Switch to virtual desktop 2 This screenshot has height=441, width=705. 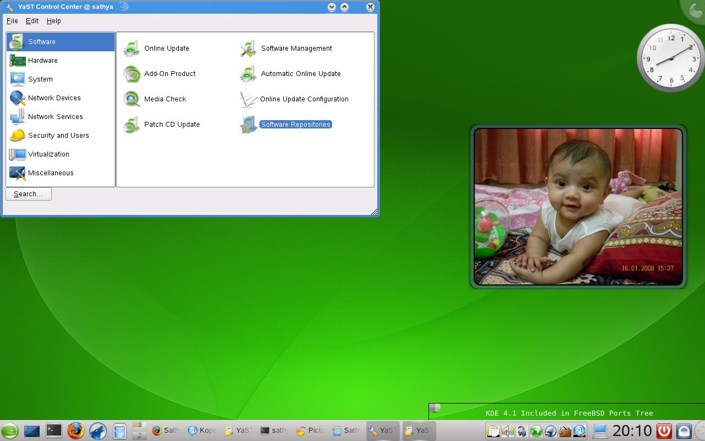(x=139, y=435)
